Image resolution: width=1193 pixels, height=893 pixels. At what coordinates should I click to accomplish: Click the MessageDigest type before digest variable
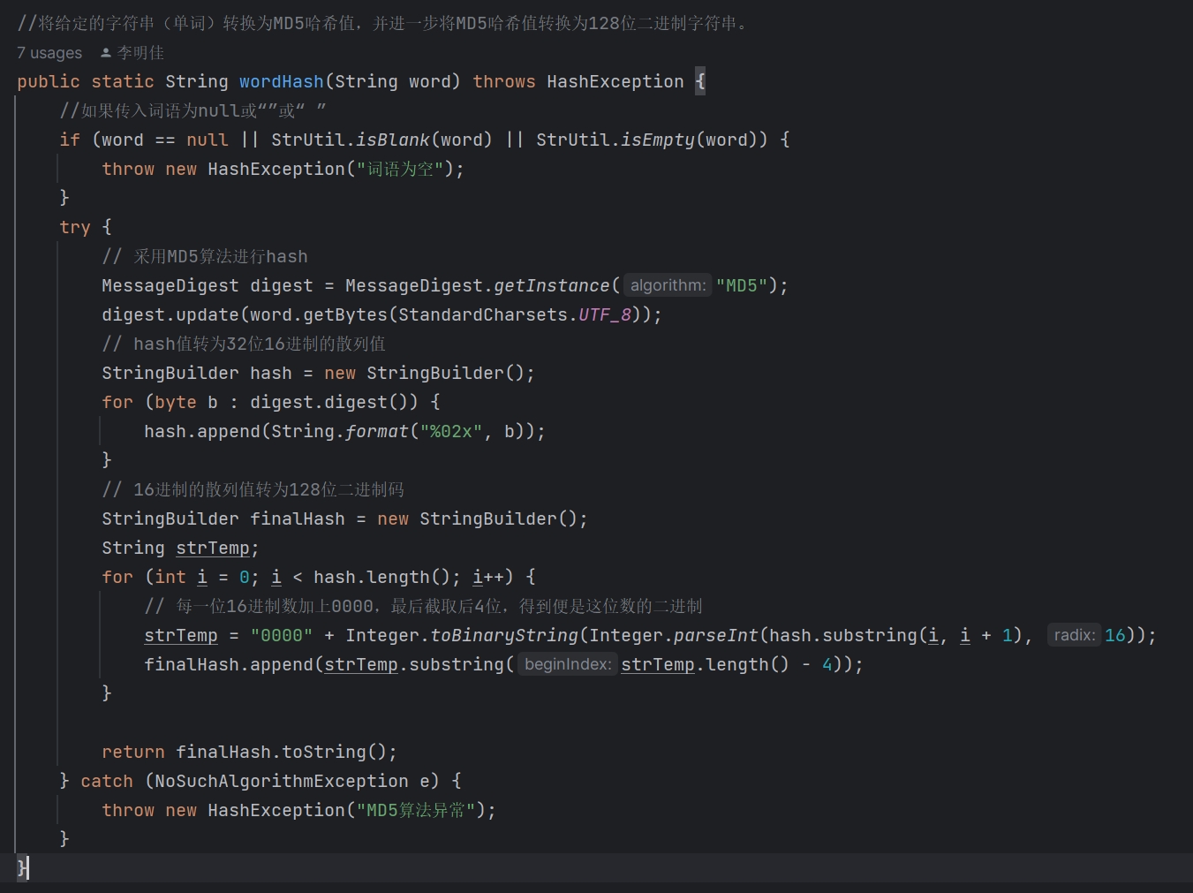coord(170,285)
